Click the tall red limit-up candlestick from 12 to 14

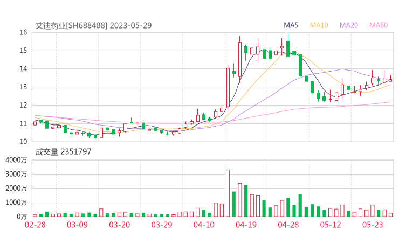(228, 87)
